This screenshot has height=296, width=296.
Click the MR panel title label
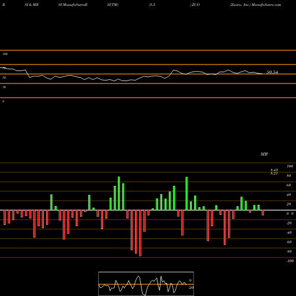coord(264,154)
